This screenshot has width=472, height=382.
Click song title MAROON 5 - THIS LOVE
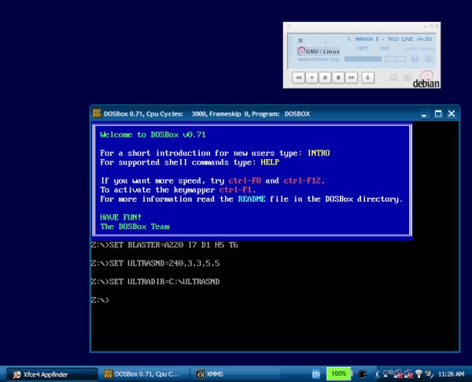tap(389, 39)
